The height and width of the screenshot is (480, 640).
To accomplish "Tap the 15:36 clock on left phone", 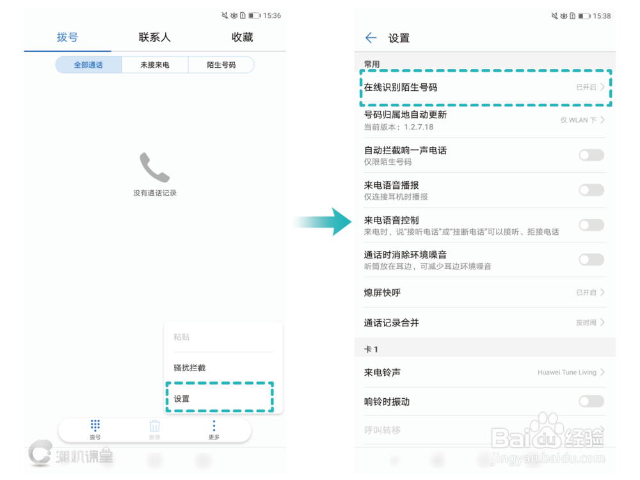I will pyautogui.click(x=272, y=15).
